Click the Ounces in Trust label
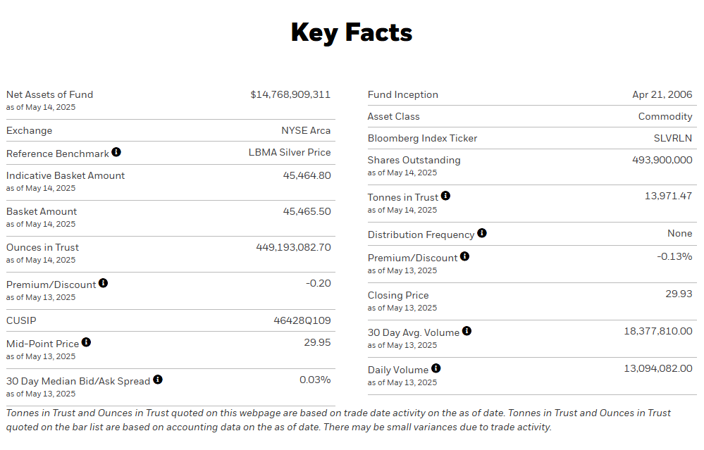This screenshot has width=704, height=450. 42,247
